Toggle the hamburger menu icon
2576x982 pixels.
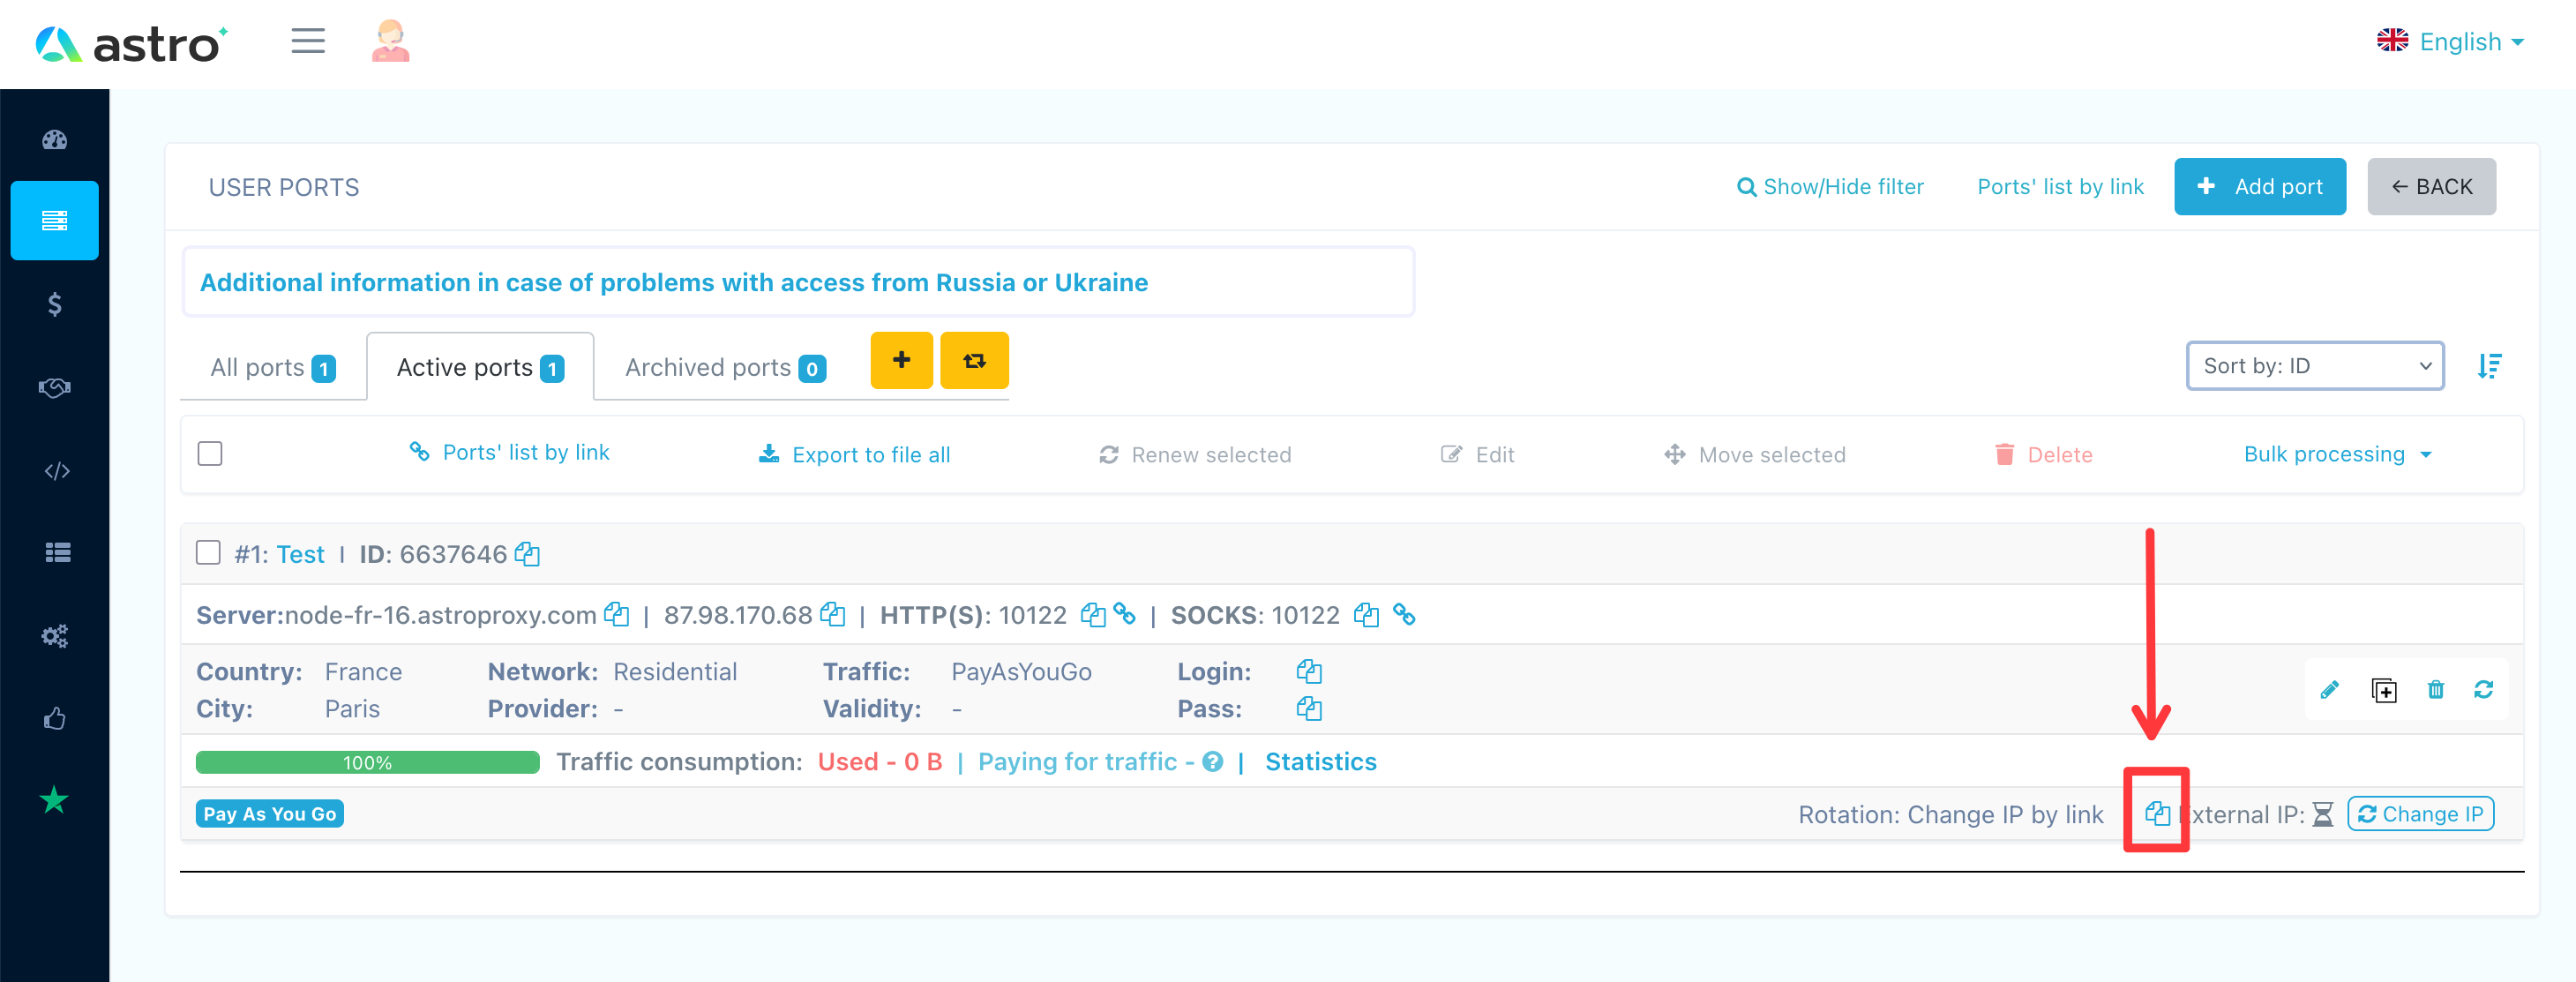tap(308, 41)
